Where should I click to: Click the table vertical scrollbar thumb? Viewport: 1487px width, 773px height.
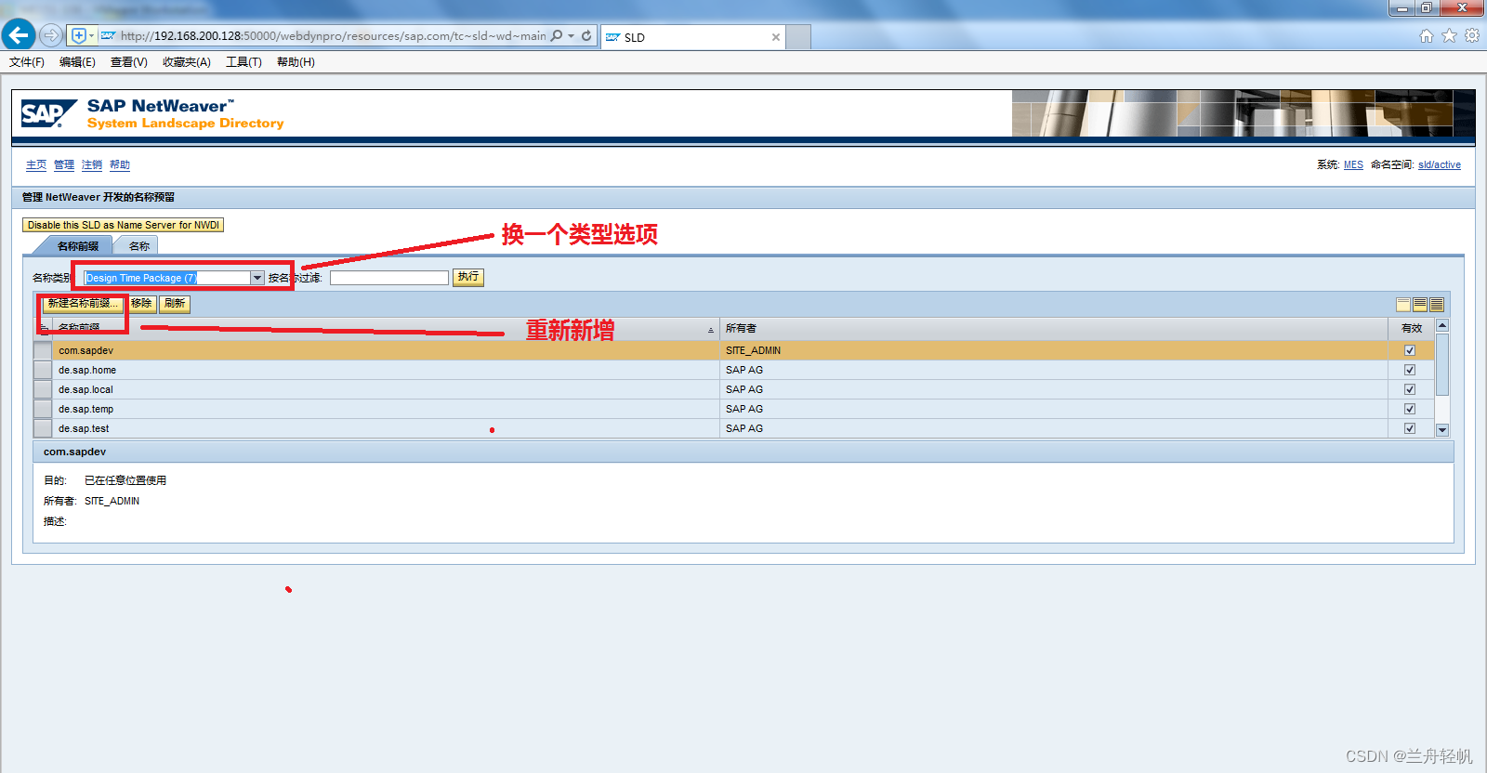click(x=1442, y=364)
